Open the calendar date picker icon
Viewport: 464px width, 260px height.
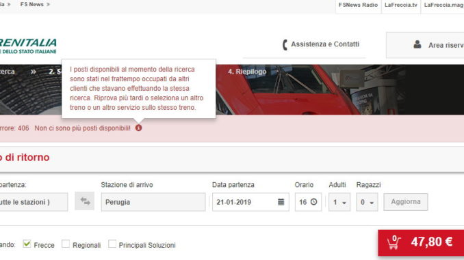click(281, 202)
